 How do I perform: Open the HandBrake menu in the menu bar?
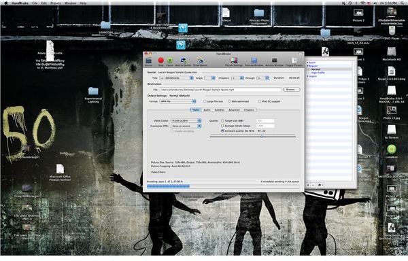20,3
